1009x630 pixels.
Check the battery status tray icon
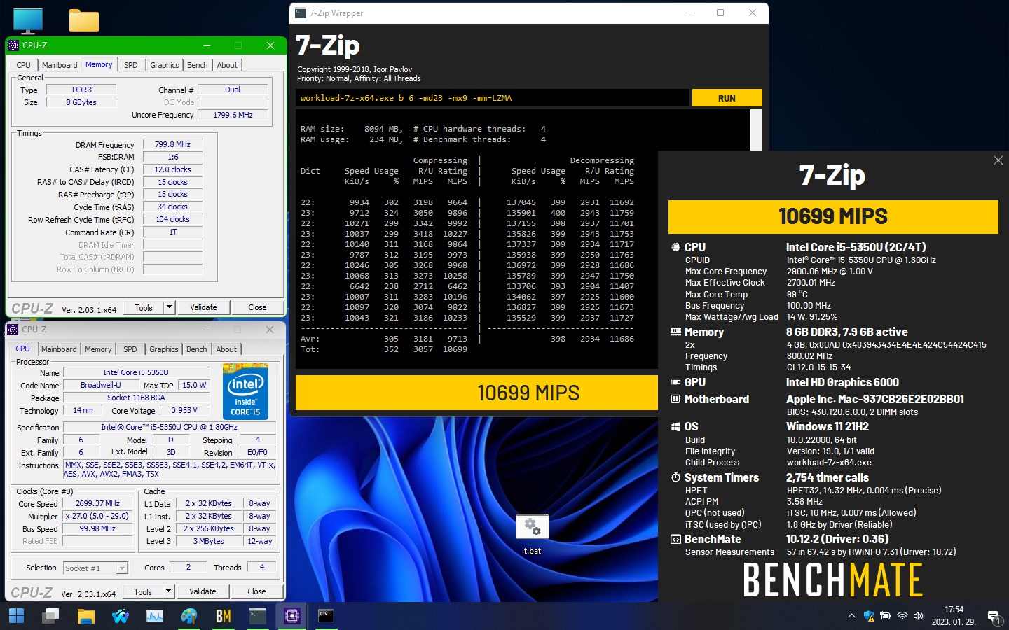point(886,616)
